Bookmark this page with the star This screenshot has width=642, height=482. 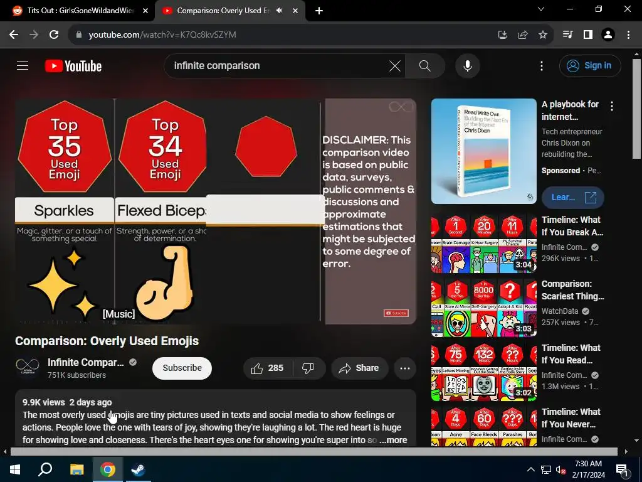pyautogui.click(x=542, y=35)
